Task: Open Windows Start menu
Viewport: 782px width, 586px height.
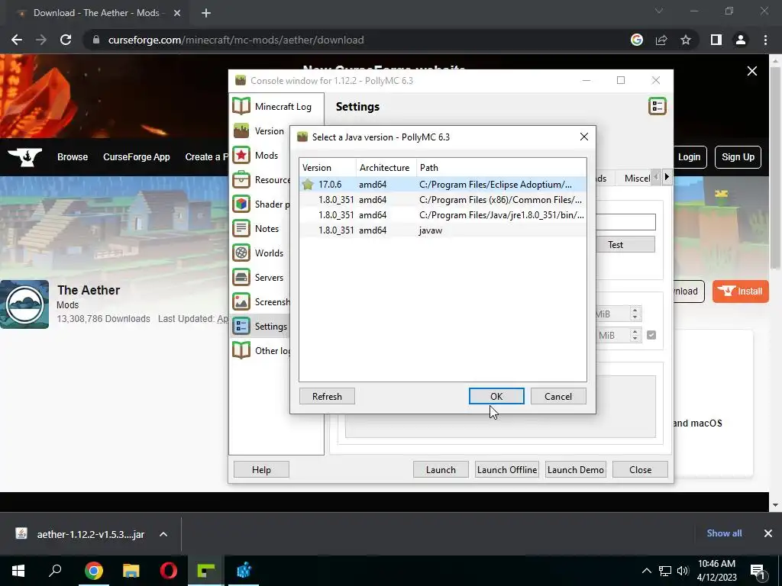Action: (x=18, y=570)
